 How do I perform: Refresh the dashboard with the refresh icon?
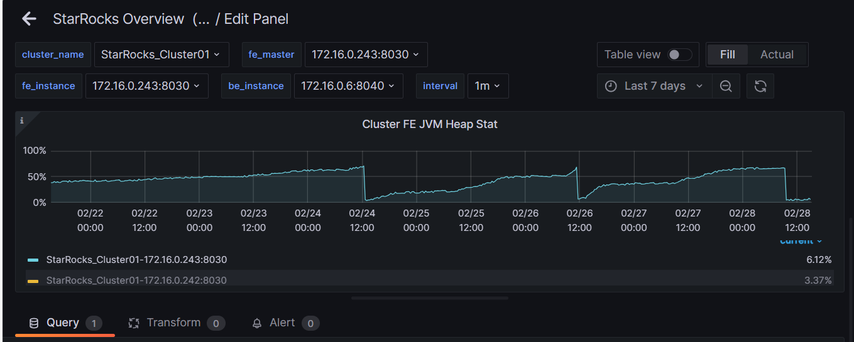click(760, 86)
